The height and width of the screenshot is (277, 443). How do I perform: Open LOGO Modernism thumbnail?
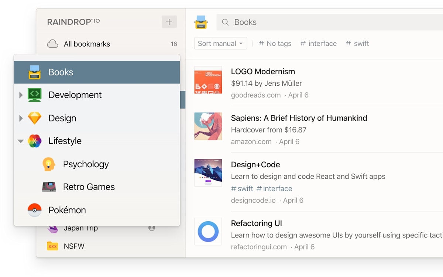[208, 80]
